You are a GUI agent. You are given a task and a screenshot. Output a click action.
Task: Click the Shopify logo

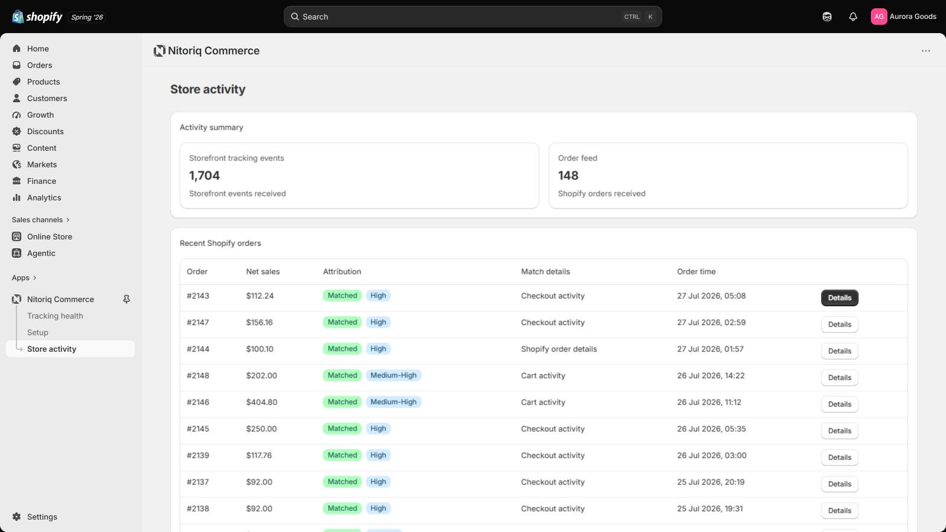37,17
